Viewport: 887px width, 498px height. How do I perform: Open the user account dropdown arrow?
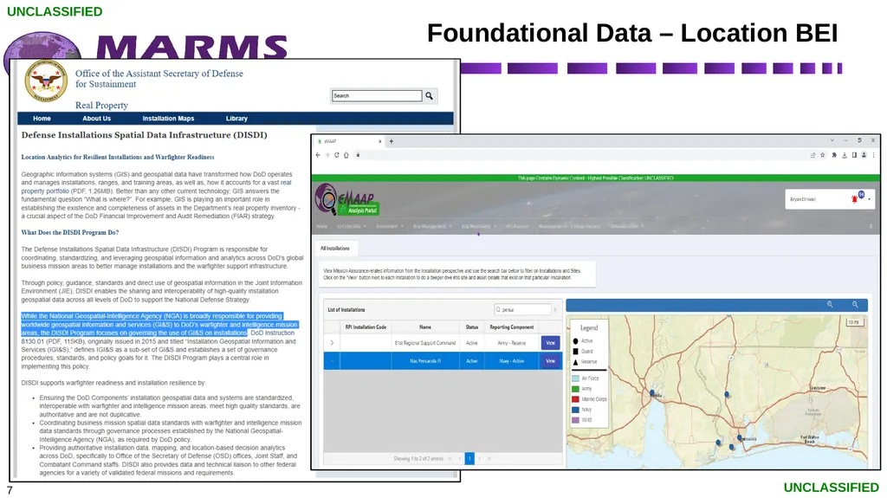[x=869, y=199]
